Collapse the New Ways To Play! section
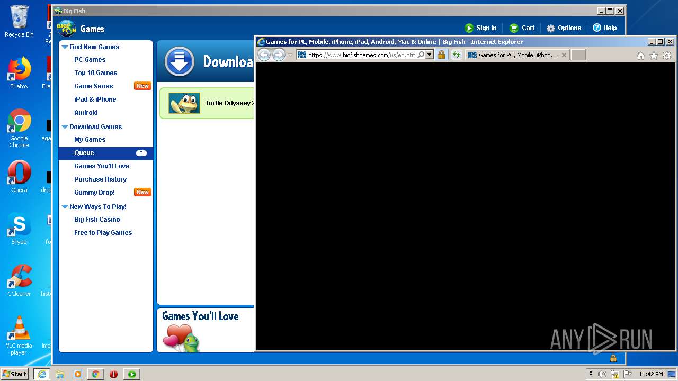The height and width of the screenshot is (381, 678). tap(65, 207)
